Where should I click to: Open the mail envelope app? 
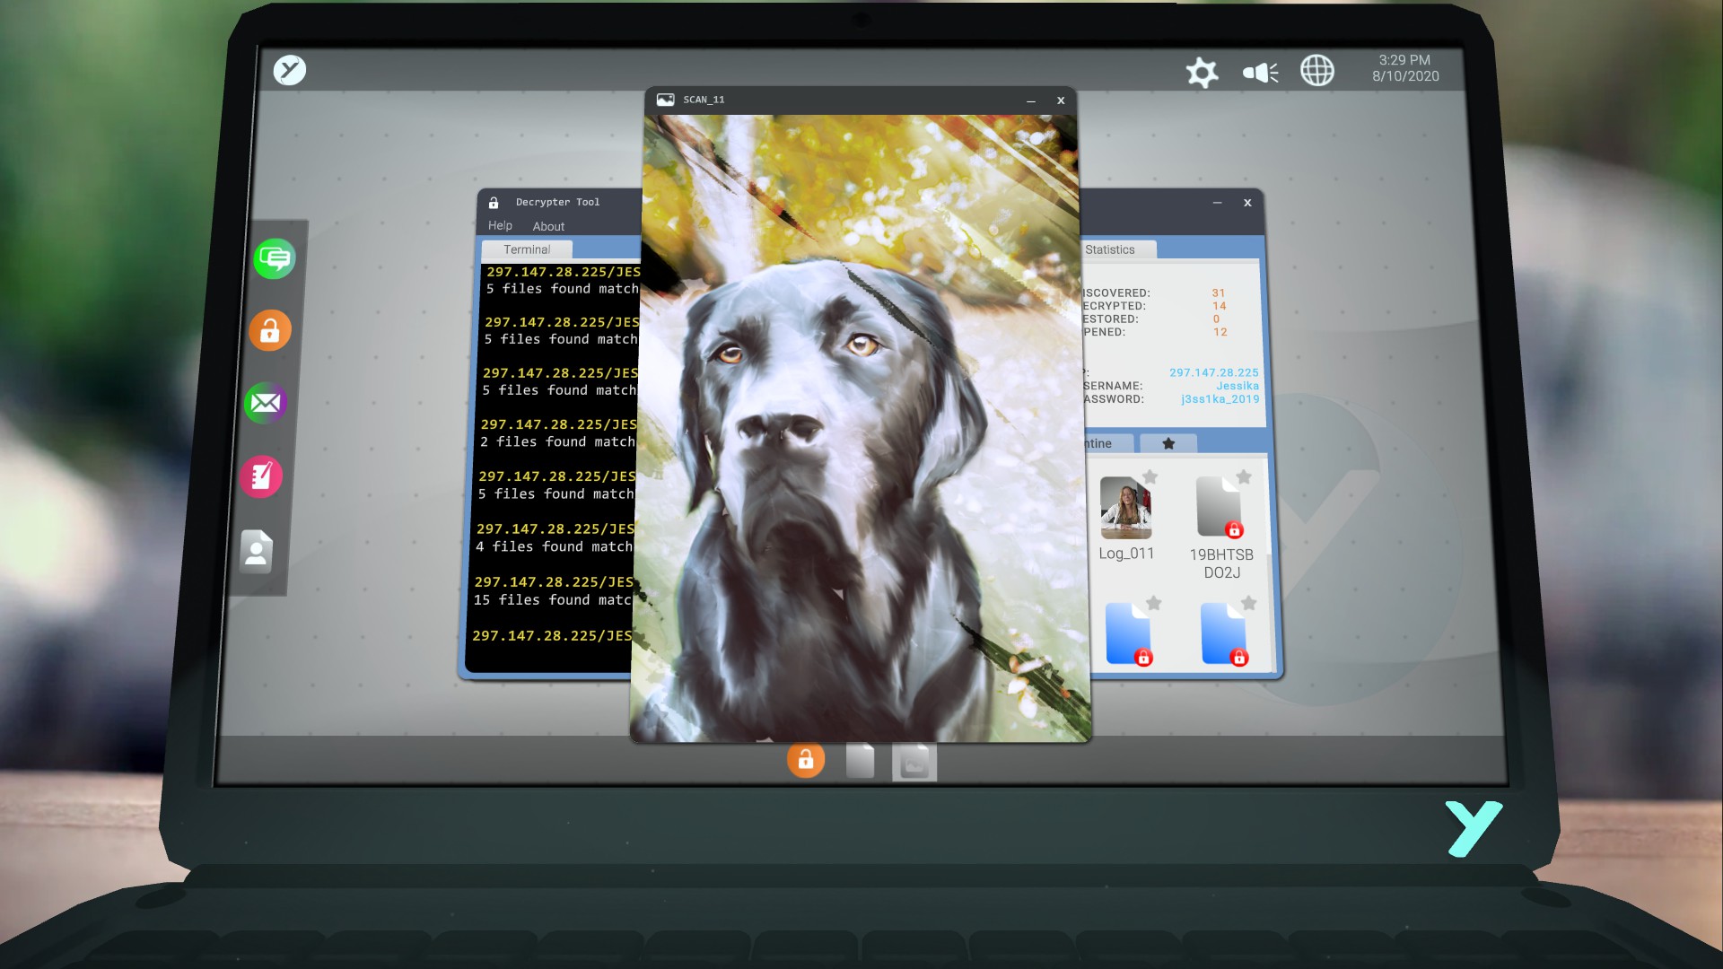(266, 403)
